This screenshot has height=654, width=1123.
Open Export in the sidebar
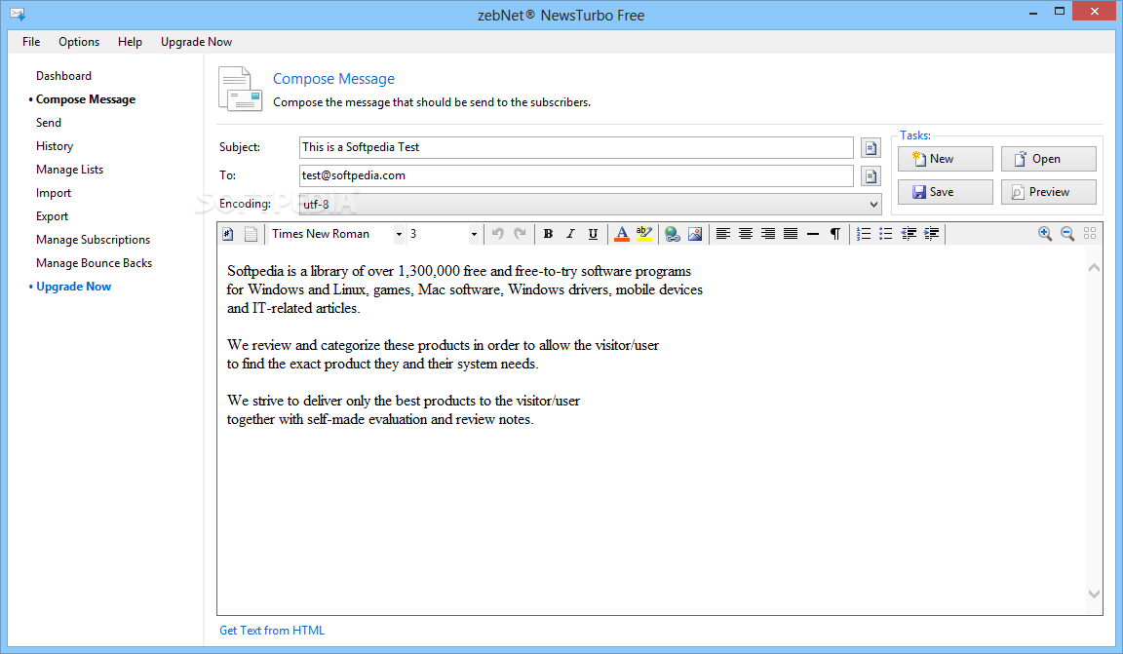point(53,216)
